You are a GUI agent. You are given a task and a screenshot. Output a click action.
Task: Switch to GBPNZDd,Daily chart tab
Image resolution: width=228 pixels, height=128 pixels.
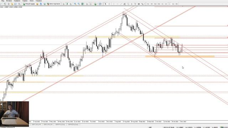tap(73, 124)
